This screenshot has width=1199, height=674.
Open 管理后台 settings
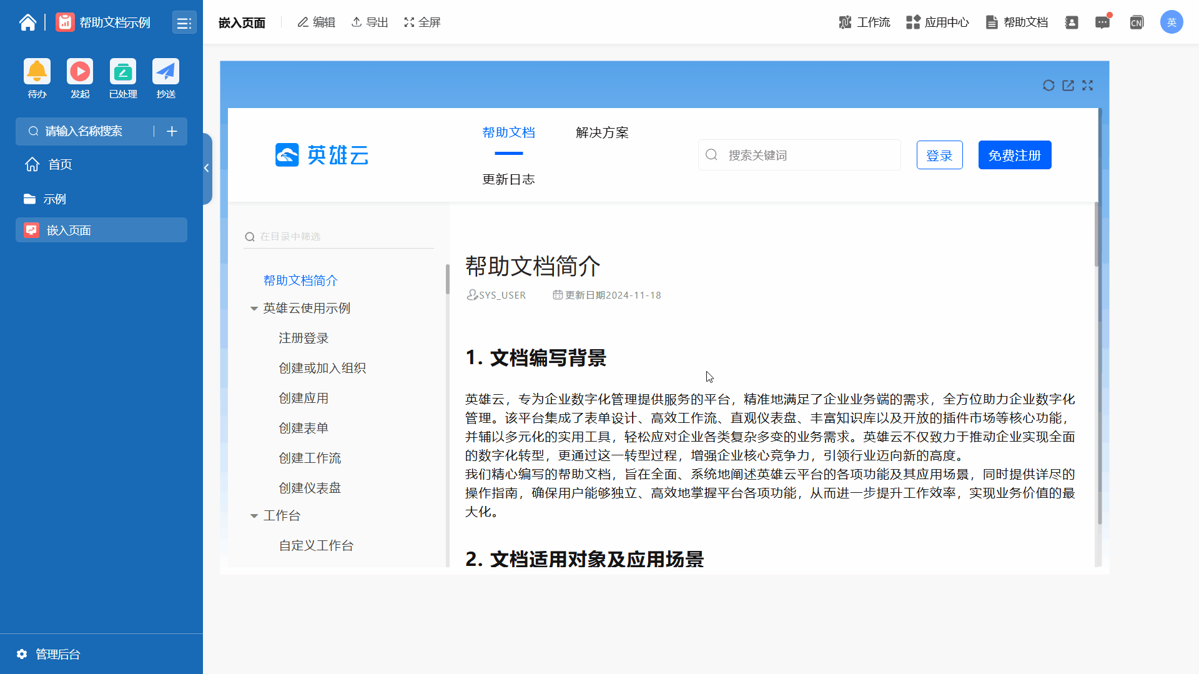pos(49,654)
